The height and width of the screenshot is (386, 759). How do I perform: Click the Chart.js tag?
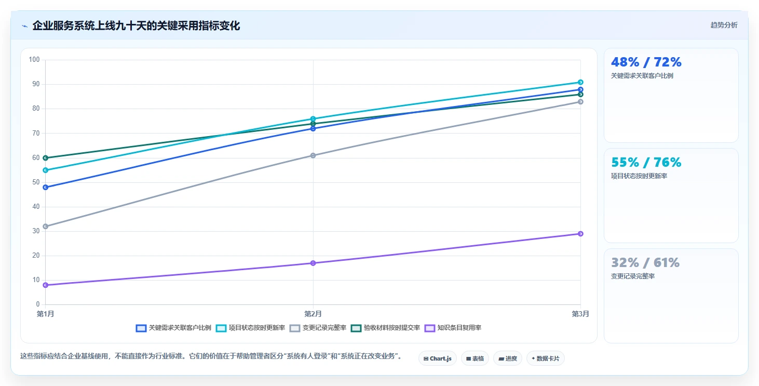pyautogui.click(x=437, y=358)
